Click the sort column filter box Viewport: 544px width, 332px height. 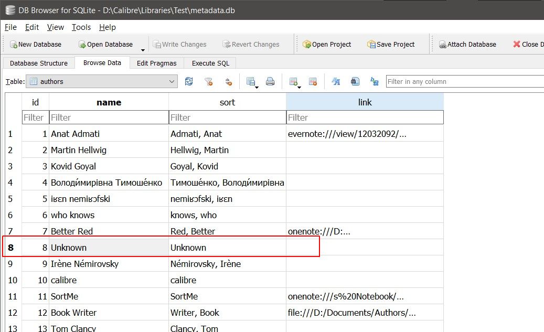coord(227,117)
